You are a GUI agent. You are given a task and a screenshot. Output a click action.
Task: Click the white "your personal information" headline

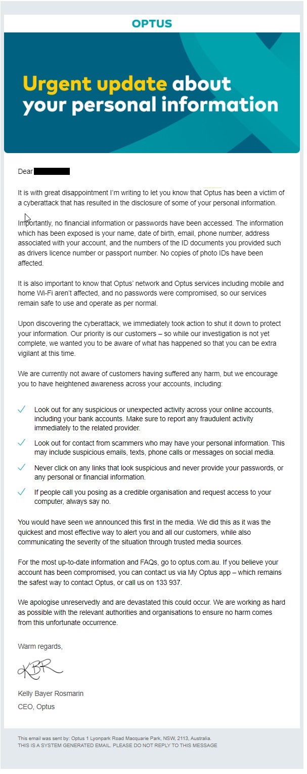150,104
